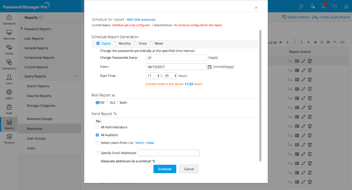The image size is (352, 190).
Task: Click the Specify Email Addresses text field
Action: [169, 153]
